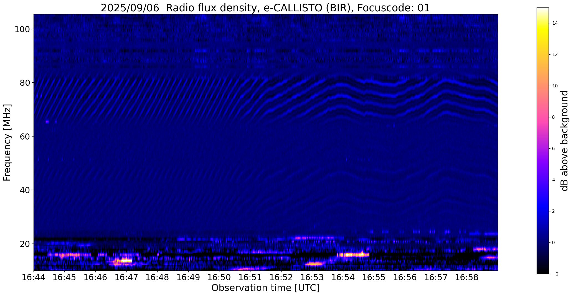Pick the 16:47 time tick label
Image resolution: width=573 pixels, height=296 pixels.
[x=126, y=277]
